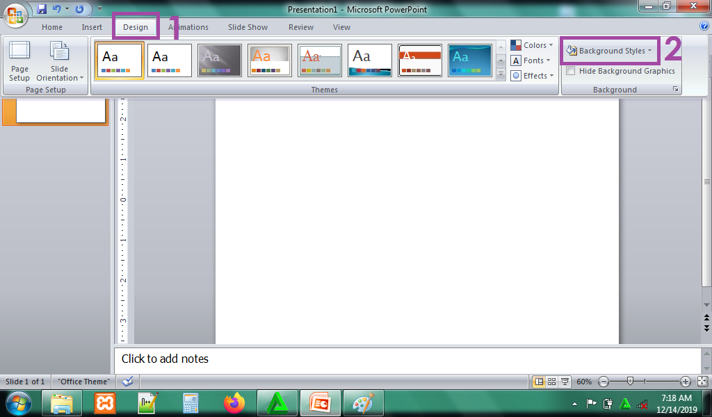Switch to Normal view button
712x417 pixels.
[538, 382]
